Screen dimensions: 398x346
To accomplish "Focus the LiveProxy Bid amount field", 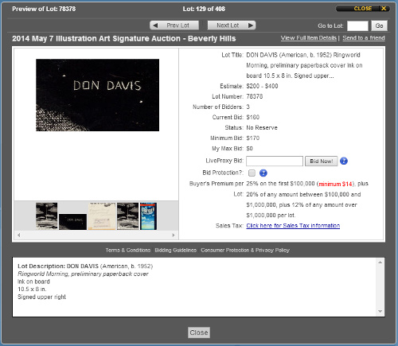I will point(275,161).
